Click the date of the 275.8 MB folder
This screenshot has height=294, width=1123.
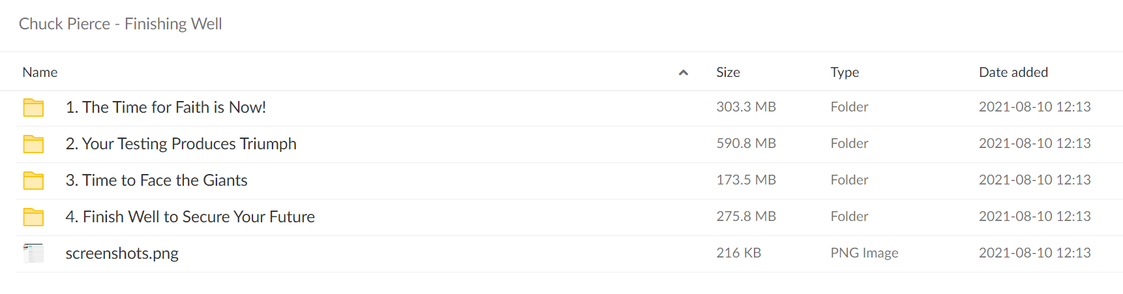coord(1034,216)
